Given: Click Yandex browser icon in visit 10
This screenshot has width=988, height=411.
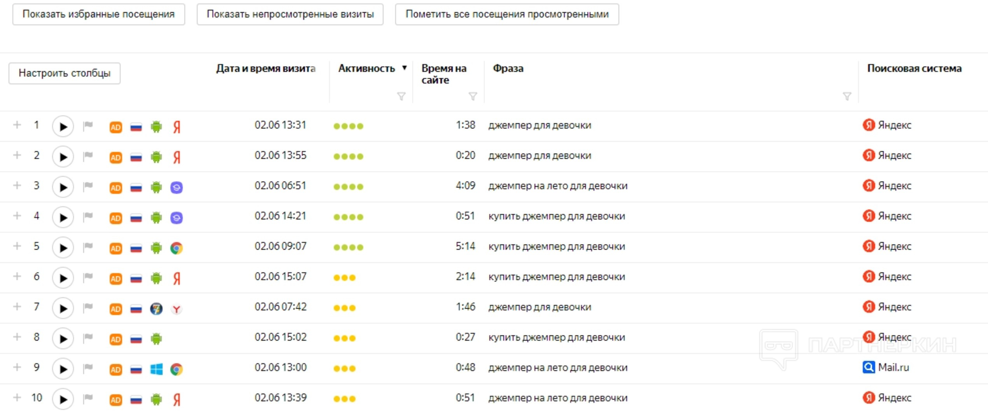Looking at the screenshot, I should [x=177, y=399].
